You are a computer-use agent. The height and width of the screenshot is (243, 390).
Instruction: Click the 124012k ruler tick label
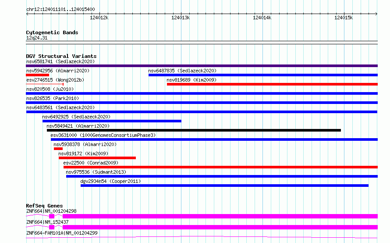[99, 18]
